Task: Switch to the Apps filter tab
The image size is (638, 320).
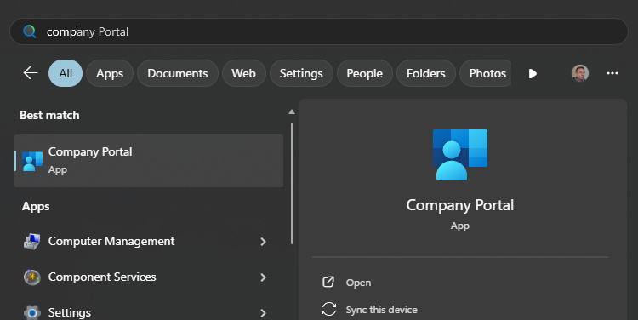Action: tap(110, 73)
